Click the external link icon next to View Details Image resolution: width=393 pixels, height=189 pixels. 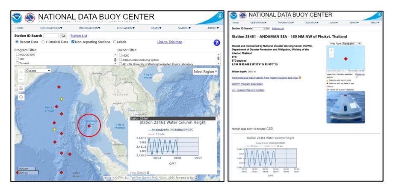coord(148,172)
